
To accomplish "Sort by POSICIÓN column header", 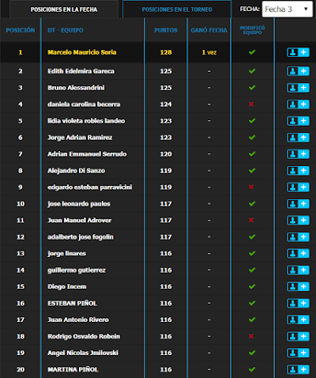I will (21, 30).
